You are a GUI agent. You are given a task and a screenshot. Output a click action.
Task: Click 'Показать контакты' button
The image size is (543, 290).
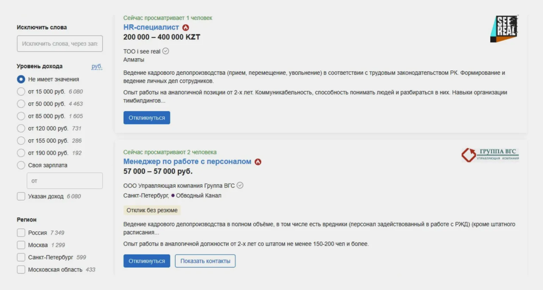coord(205,261)
